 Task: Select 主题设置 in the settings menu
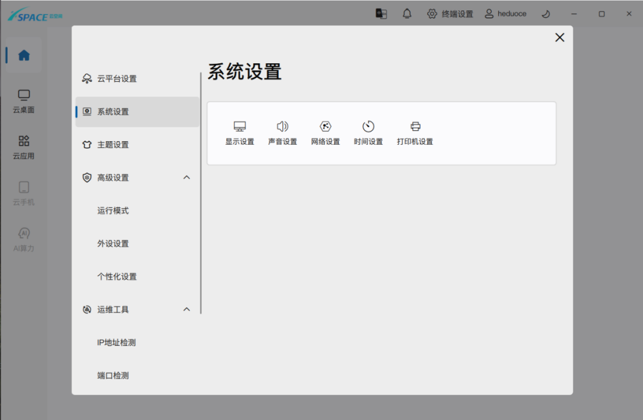113,145
